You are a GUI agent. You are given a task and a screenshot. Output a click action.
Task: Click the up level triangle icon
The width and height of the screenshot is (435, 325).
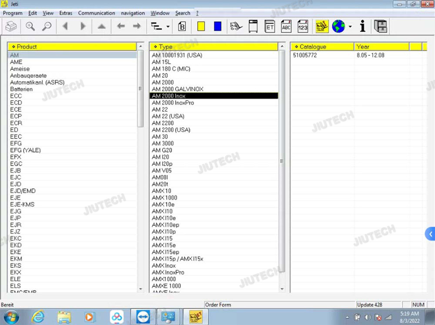[x=101, y=27]
